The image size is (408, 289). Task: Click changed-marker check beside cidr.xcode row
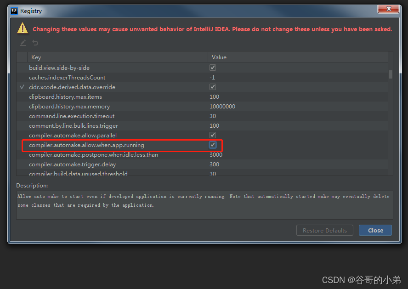22,87
